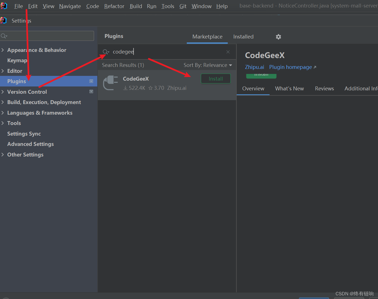Open the Edit menu

33,6
